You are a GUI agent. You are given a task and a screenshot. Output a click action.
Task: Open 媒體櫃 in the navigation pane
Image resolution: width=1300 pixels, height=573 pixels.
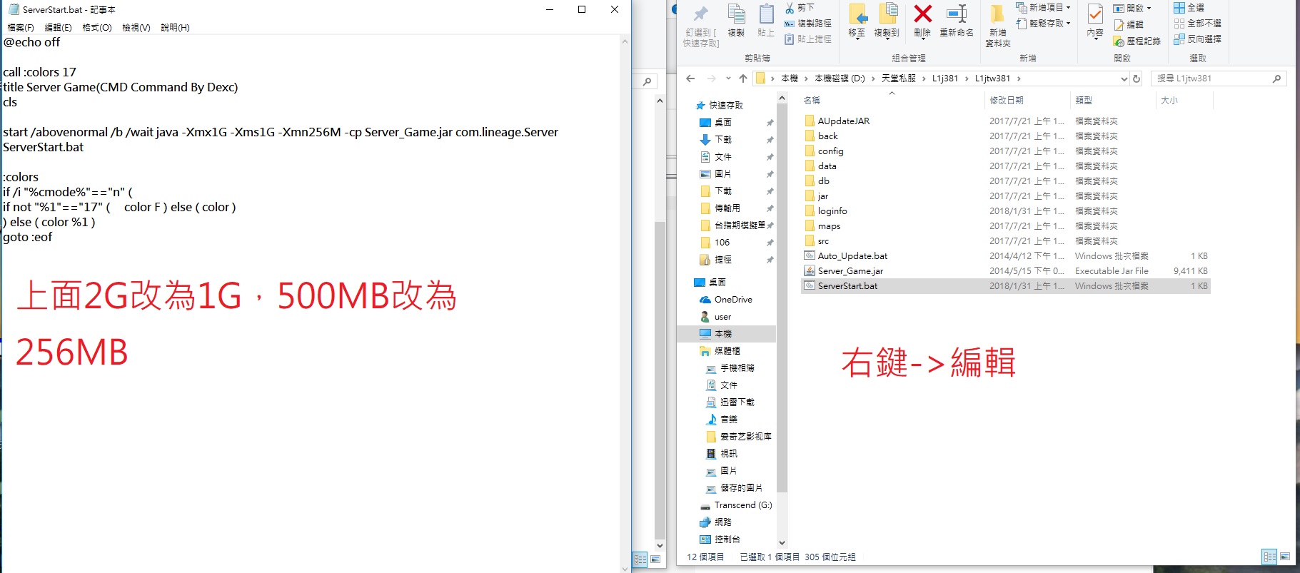(x=727, y=351)
